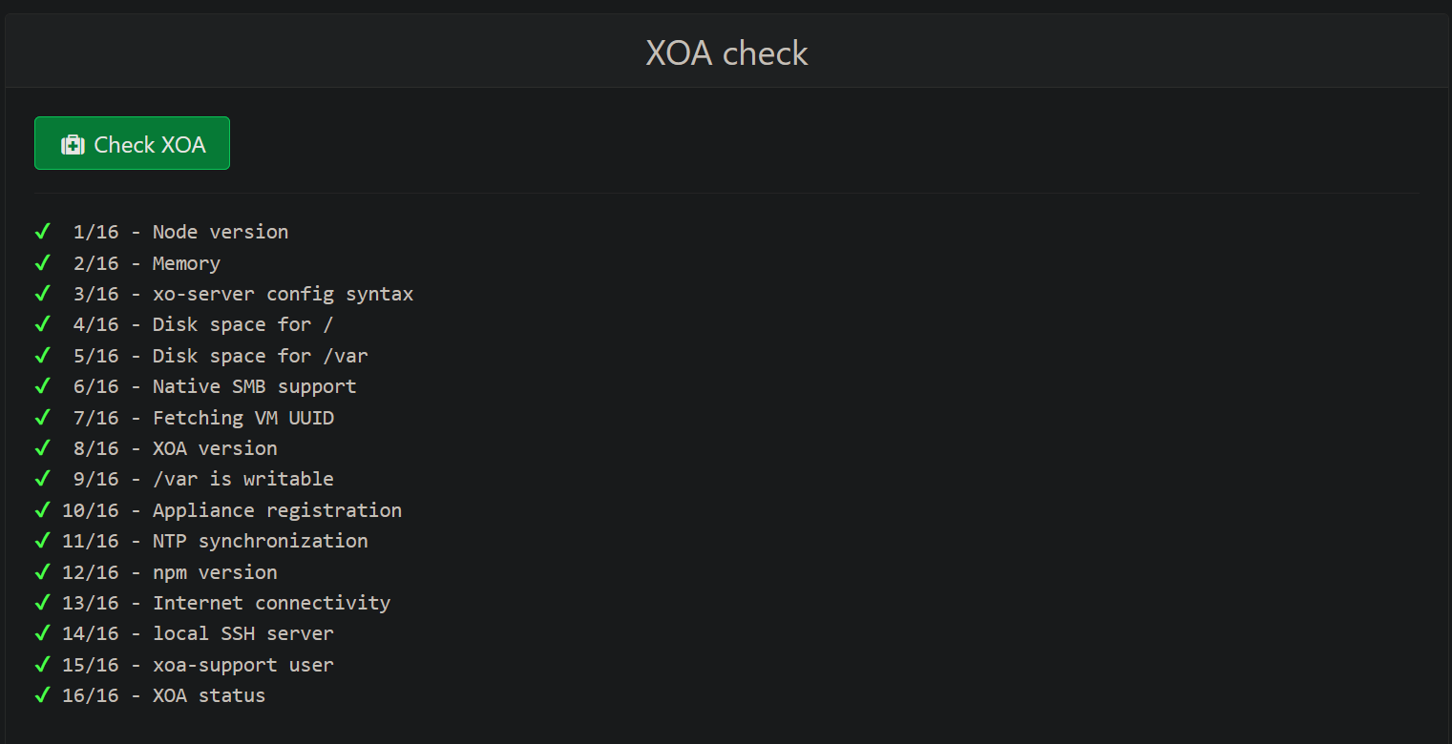The width and height of the screenshot is (1452, 744).
Task: Click the Check XOA button
Action: (132, 144)
